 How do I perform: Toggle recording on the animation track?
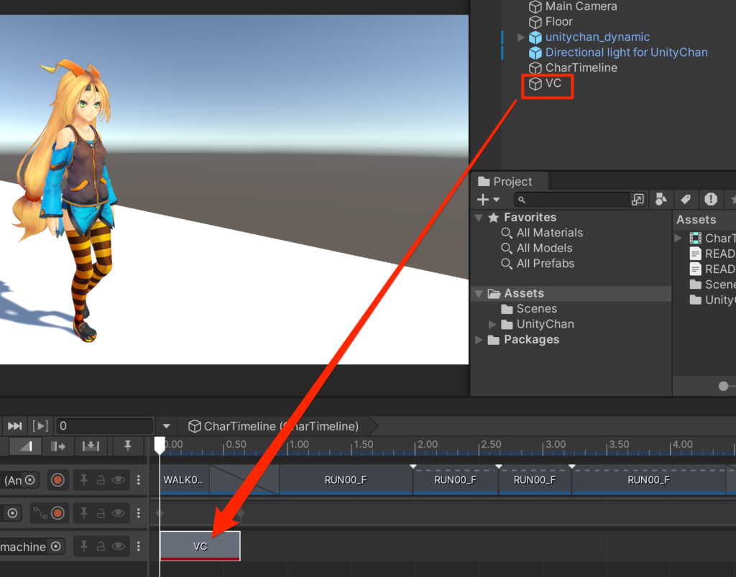pos(57,480)
